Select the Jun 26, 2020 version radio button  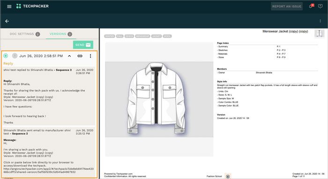6,56
